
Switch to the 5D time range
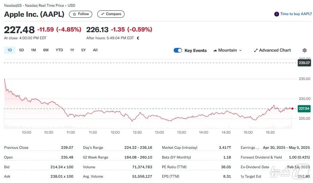point(22,50)
